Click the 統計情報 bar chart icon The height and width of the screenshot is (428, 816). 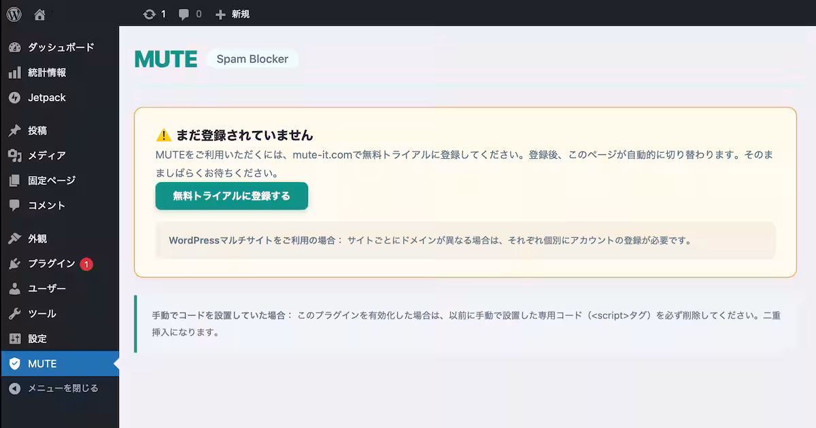[15, 73]
